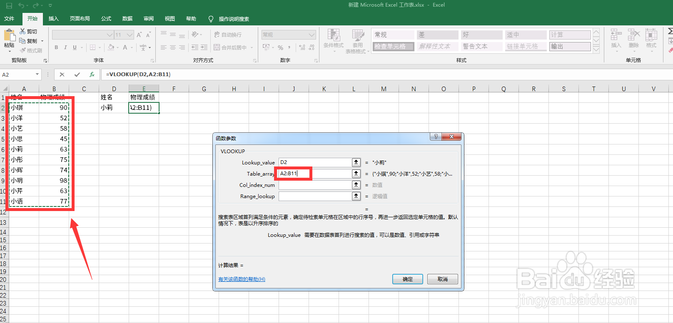Toggle Center horizontal alignment

click(173, 47)
